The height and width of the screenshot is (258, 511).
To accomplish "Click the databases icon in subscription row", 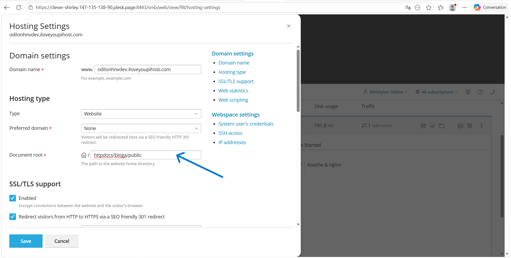I will click(460, 126).
